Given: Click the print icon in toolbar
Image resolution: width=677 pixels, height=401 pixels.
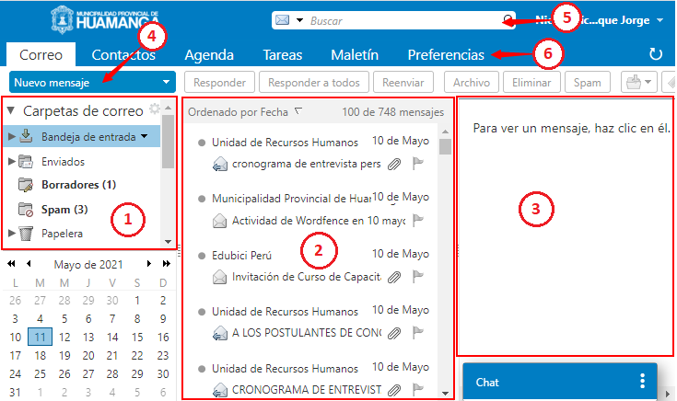Looking at the screenshot, I should [x=633, y=82].
